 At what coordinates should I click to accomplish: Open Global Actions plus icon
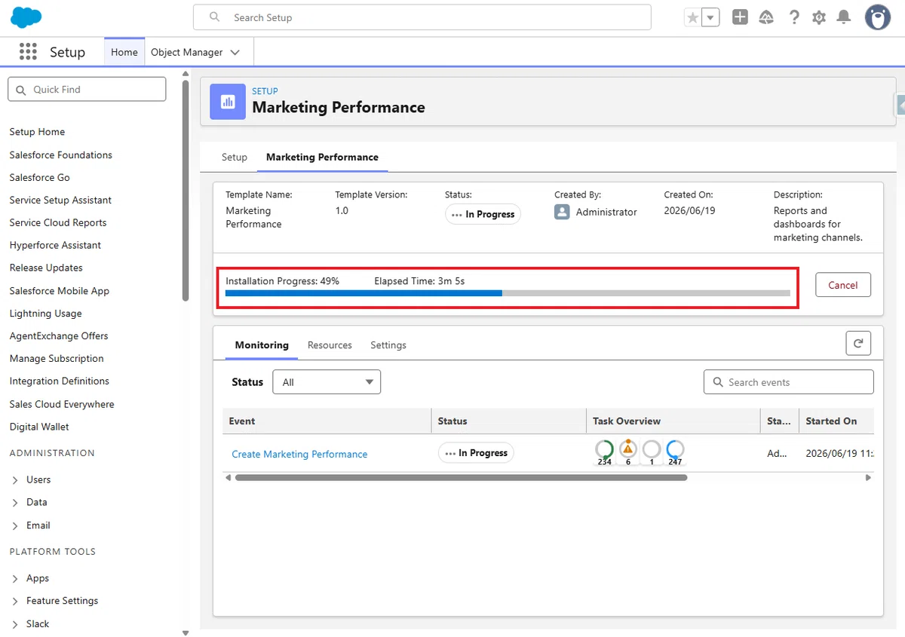pyautogui.click(x=740, y=17)
